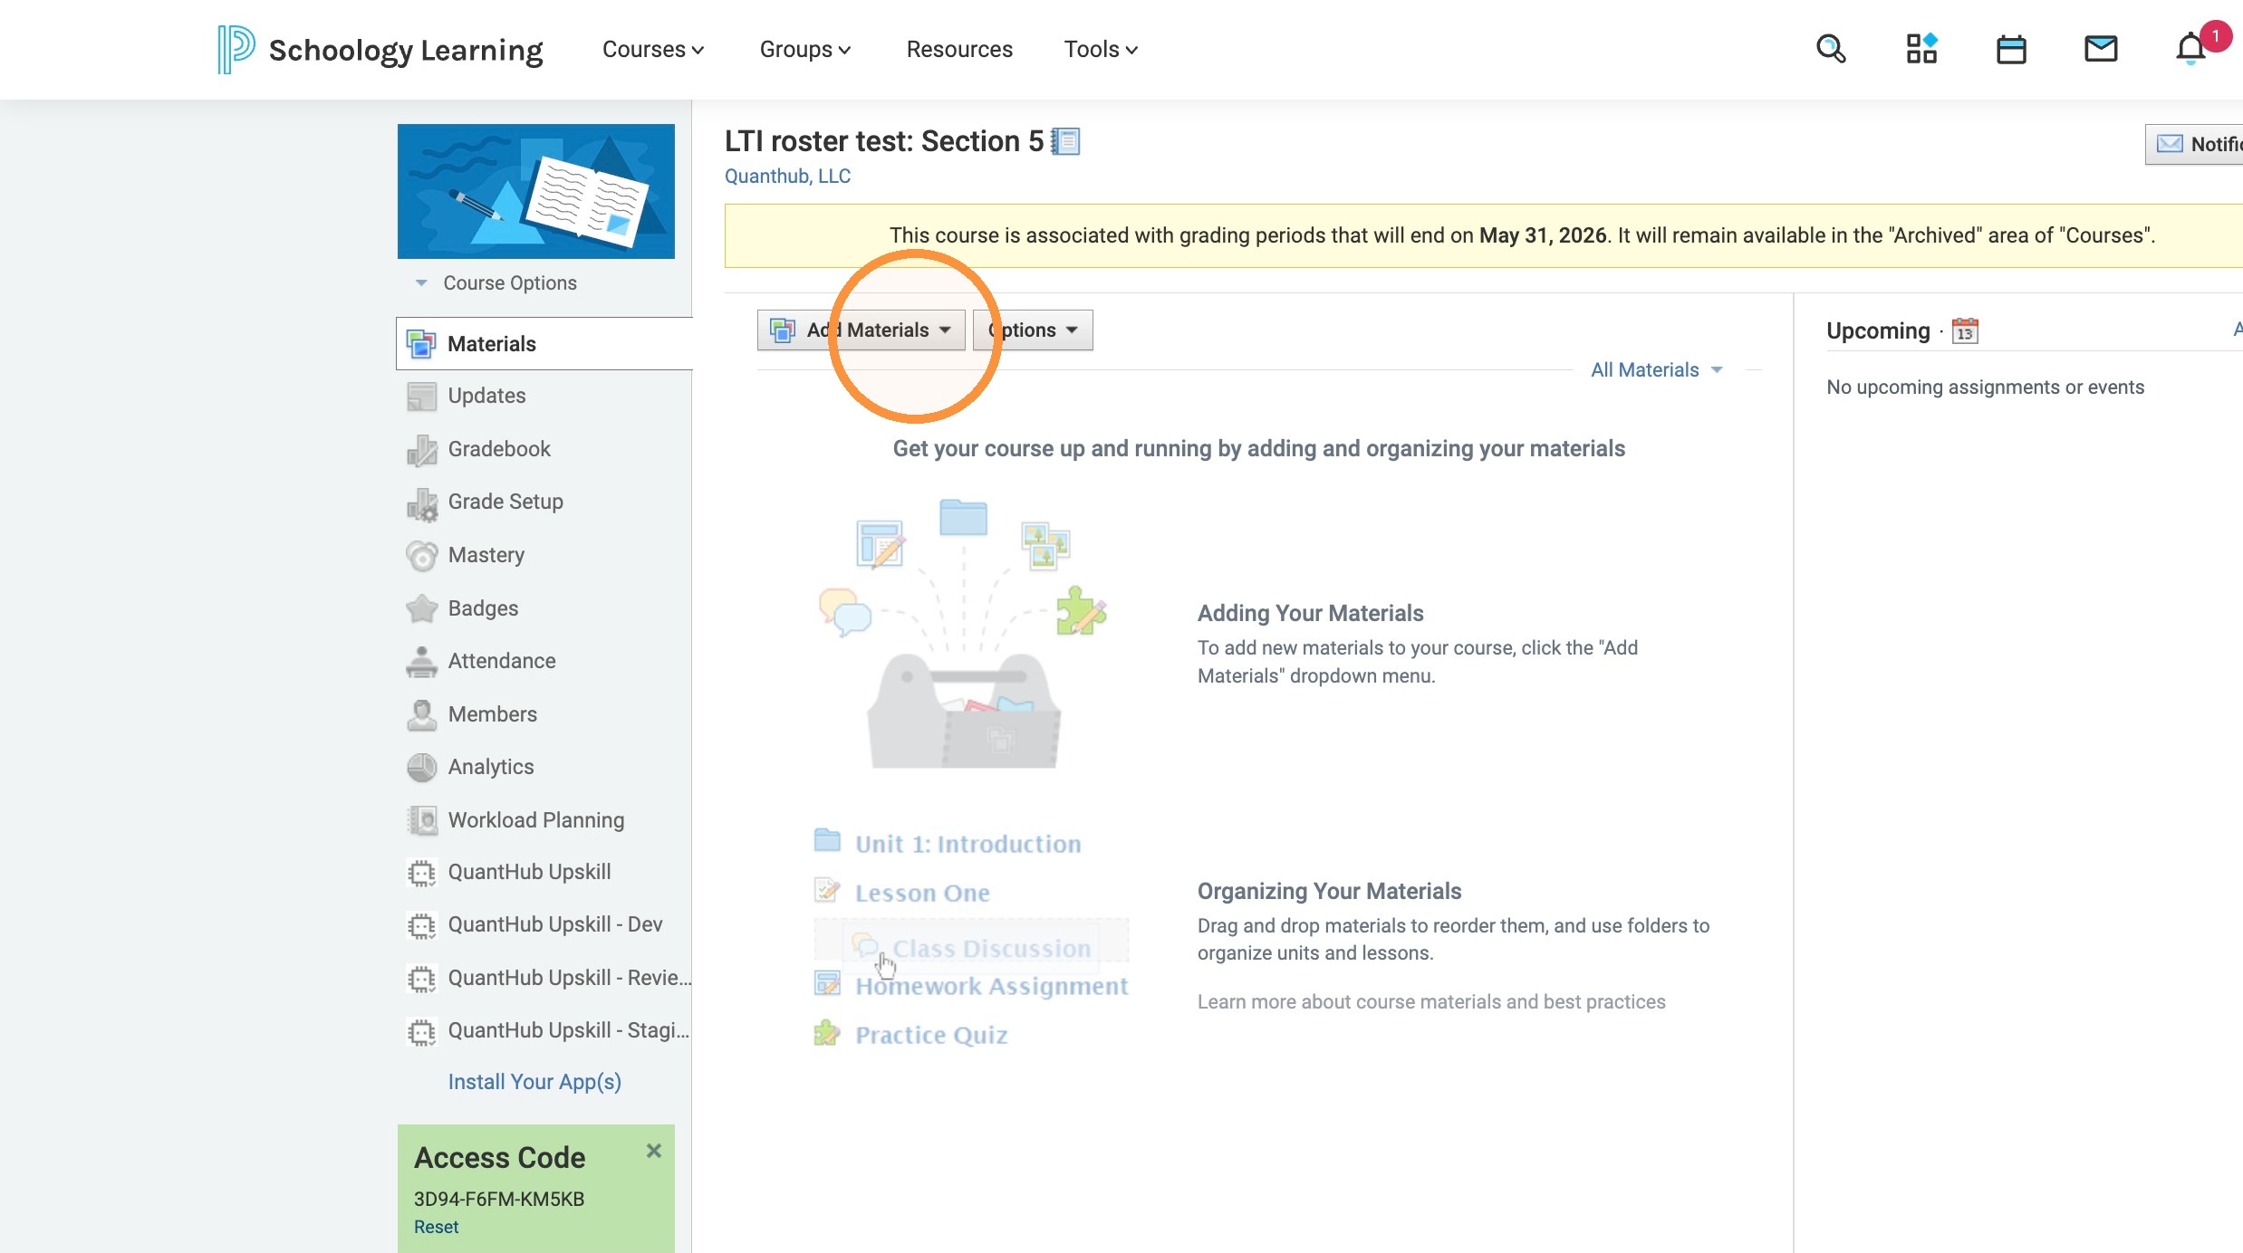Go to Resources in the top menu
This screenshot has width=2243, height=1253.
click(959, 49)
